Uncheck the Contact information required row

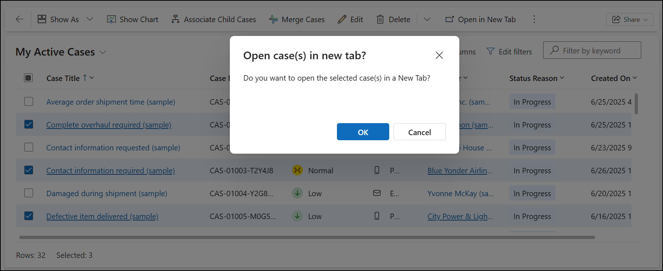click(x=29, y=170)
